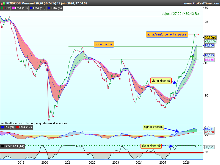
Task: Open the EMA (17) indicator legend
Action: [x=24, y=127]
